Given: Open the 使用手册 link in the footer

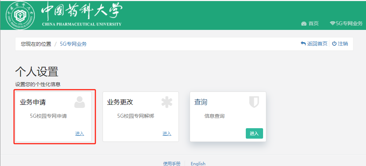Looking at the screenshot, I should coord(172,163).
